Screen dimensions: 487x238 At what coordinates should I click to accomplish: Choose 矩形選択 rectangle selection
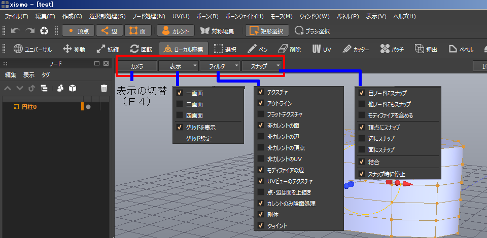point(267,31)
